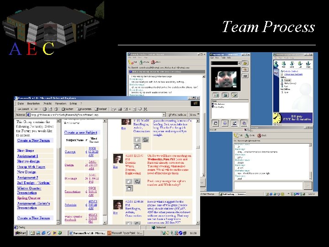Click the Adjust Audio Volume button in NetMeeting

pyautogui.click(x=234, y=95)
